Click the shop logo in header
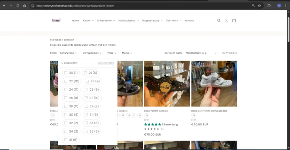 pyautogui.click(x=56, y=20)
